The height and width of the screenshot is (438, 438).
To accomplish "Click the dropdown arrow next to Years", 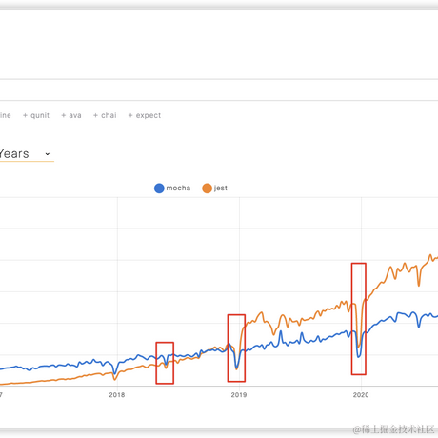I will point(48,154).
